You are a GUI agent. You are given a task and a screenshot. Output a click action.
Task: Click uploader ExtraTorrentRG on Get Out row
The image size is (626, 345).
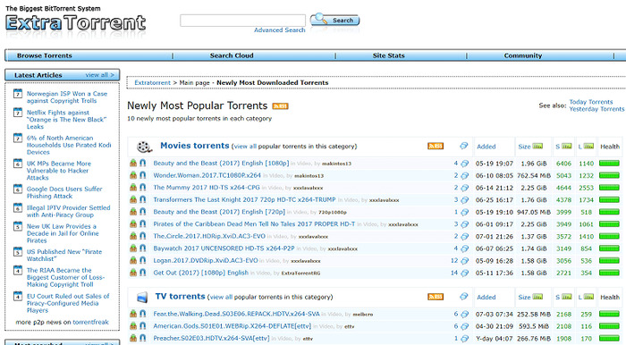pyautogui.click(x=300, y=273)
